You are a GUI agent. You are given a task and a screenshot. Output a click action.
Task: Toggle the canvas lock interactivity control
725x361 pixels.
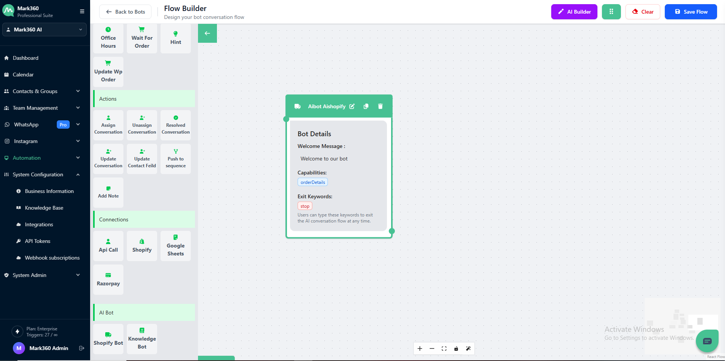point(456,349)
